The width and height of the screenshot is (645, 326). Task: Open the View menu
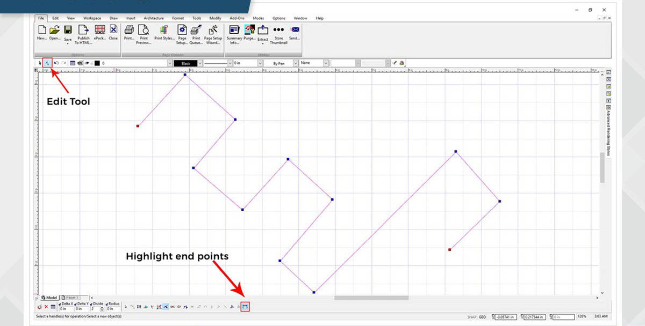click(x=71, y=18)
